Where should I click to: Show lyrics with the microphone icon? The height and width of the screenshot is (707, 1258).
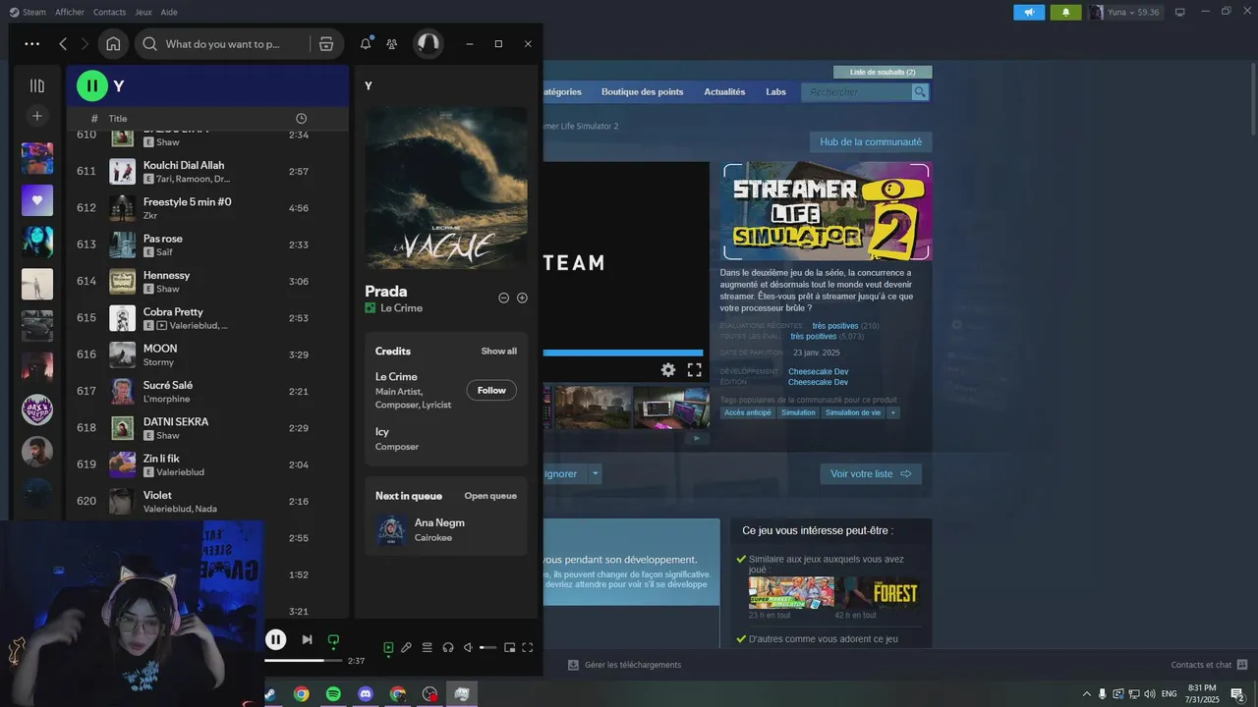coord(406,647)
